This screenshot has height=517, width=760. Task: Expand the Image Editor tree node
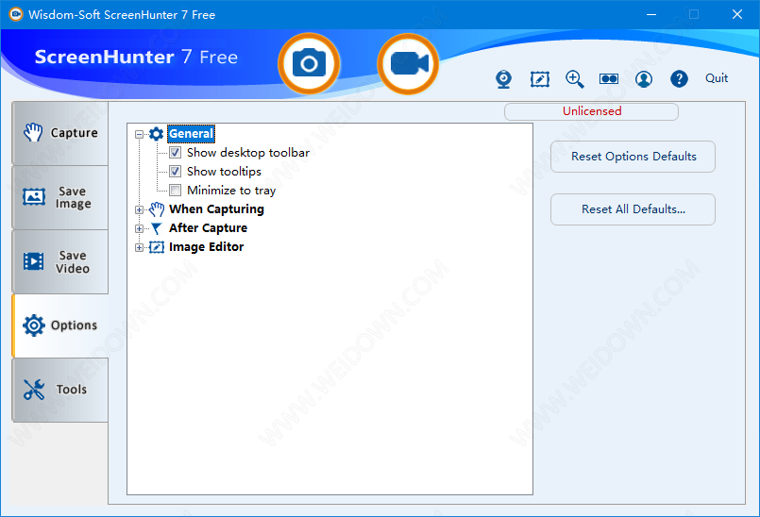pos(140,247)
